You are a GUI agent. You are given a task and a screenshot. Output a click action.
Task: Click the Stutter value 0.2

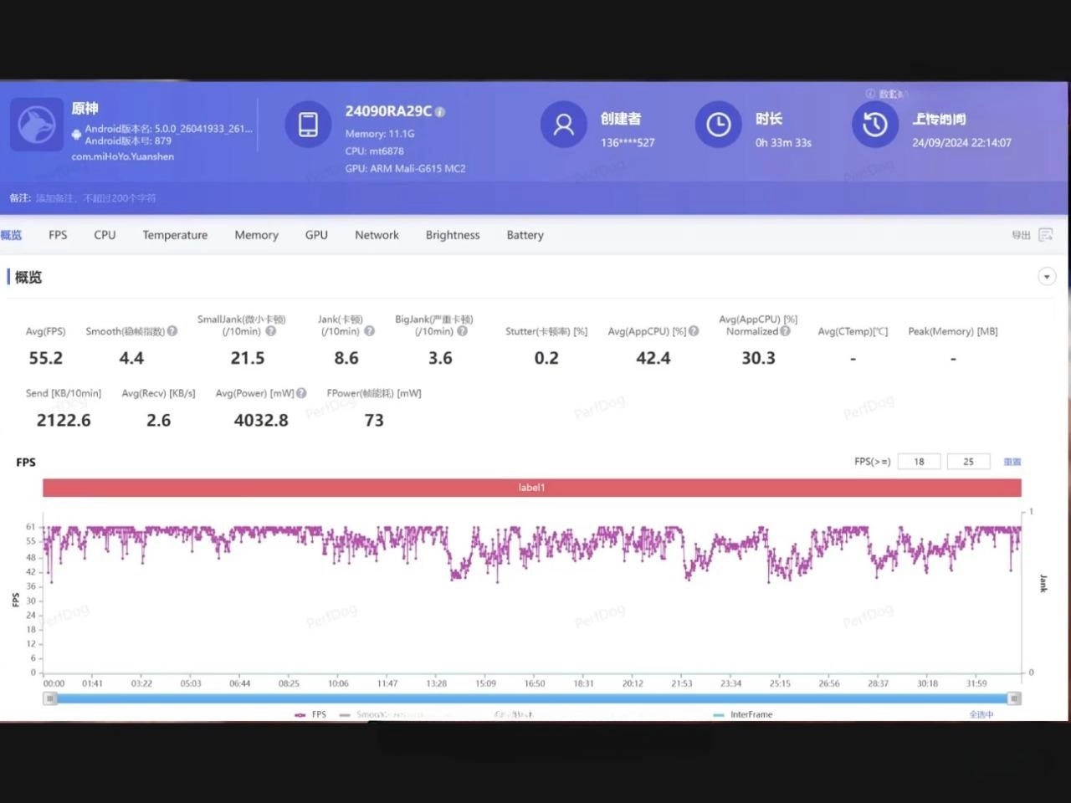coord(546,358)
